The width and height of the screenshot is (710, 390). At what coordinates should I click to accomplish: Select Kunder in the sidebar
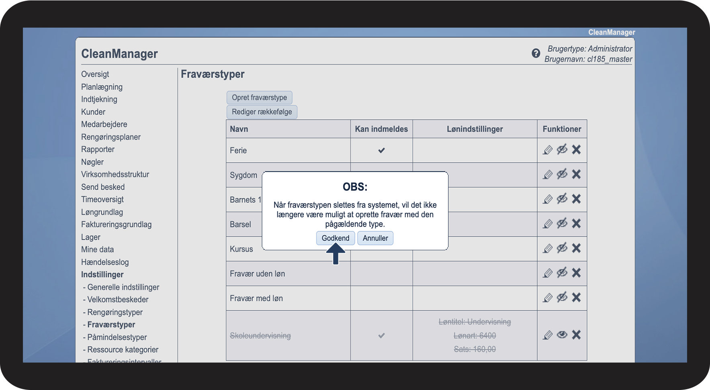pyautogui.click(x=93, y=112)
